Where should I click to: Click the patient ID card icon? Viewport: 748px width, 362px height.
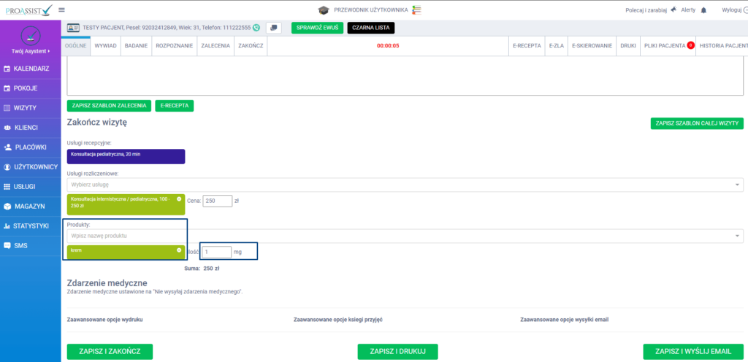pyautogui.click(x=73, y=28)
